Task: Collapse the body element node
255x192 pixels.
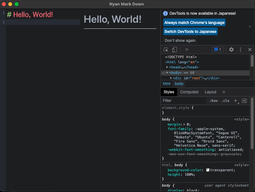Action: (167, 73)
